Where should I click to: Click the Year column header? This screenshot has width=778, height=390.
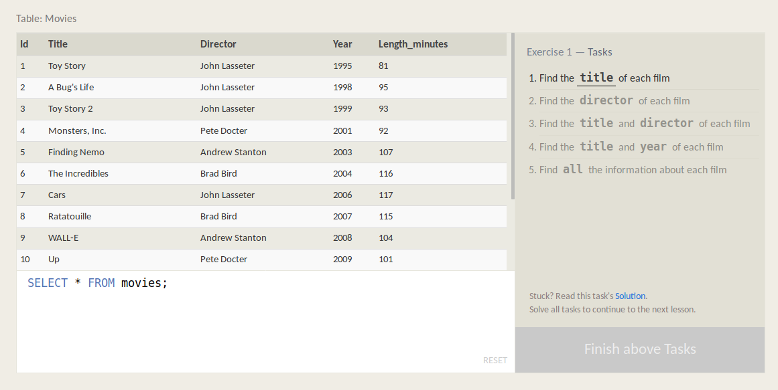[x=342, y=44]
